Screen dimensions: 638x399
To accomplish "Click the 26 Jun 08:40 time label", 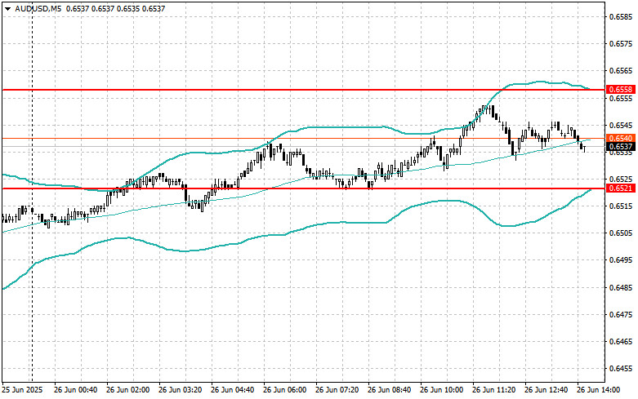I will tap(389, 390).
